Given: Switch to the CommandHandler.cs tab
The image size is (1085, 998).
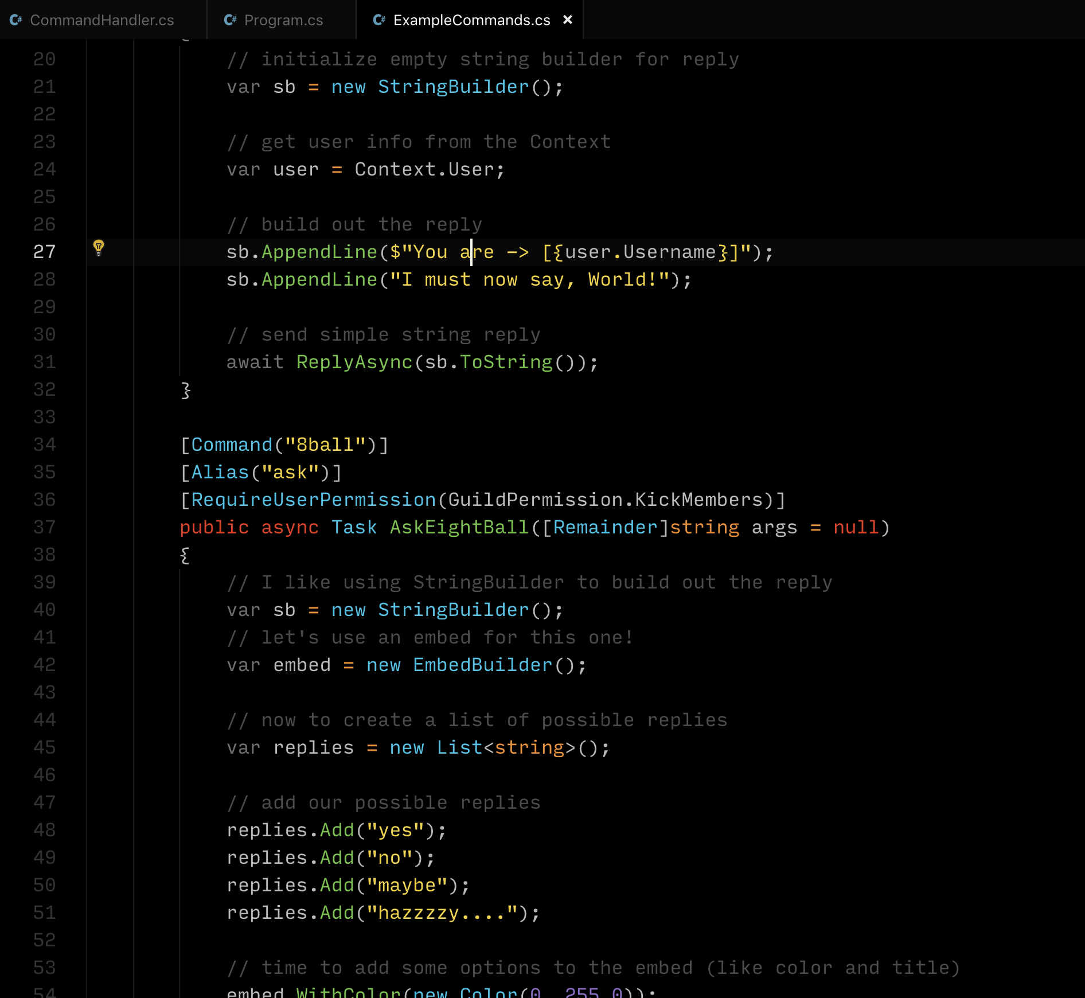Looking at the screenshot, I should (101, 20).
